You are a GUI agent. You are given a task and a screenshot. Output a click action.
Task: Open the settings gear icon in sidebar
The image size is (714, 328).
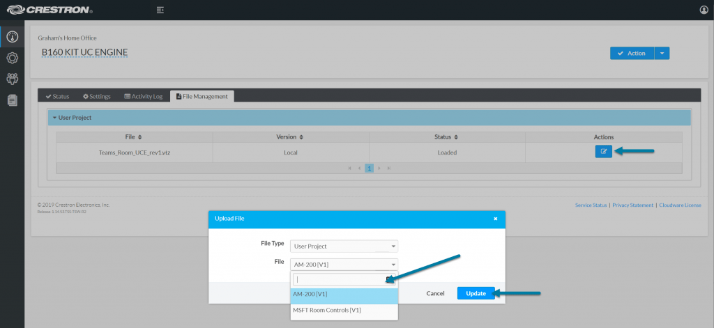(13, 58)
